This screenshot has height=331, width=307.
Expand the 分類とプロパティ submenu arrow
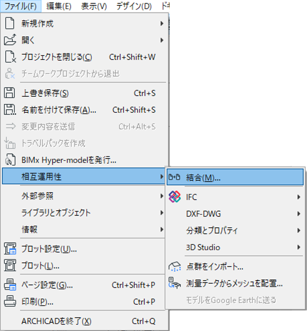(x=299, y=230)
